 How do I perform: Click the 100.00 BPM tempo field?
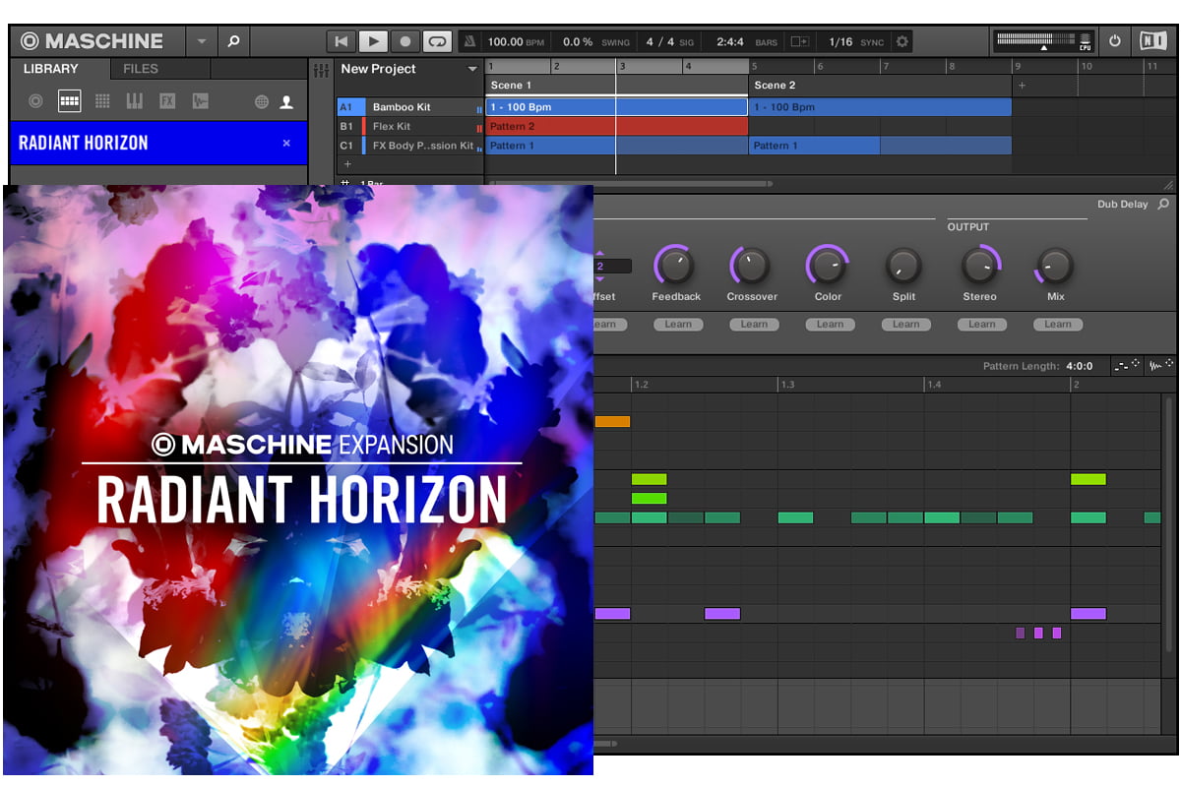click(517, 41)
